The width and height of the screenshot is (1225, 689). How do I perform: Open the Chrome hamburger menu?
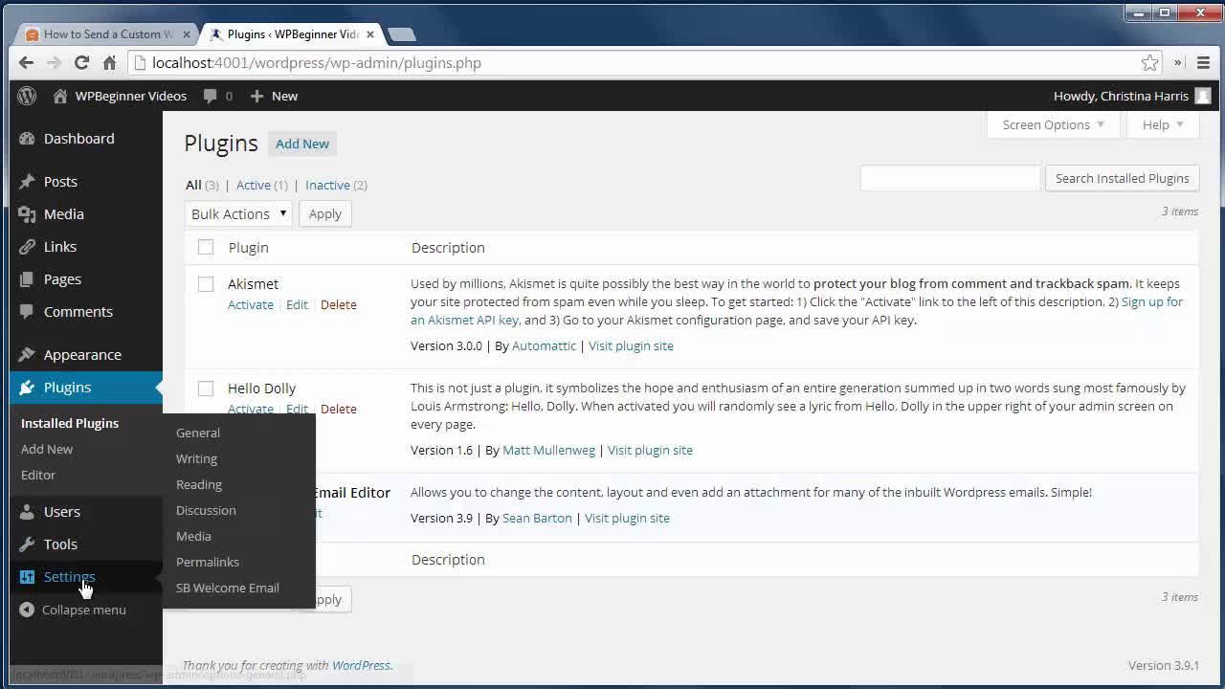1203,62
